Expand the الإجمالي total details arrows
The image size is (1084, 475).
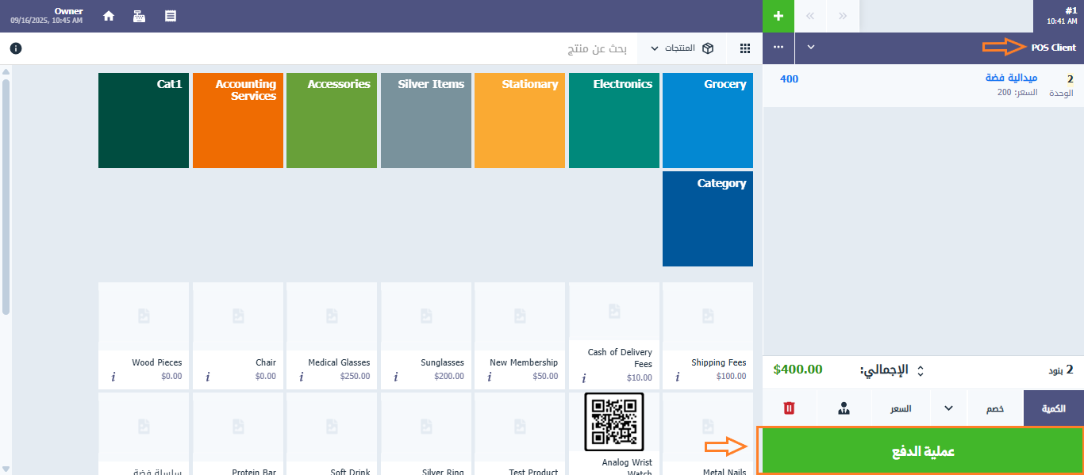point(920,370)
